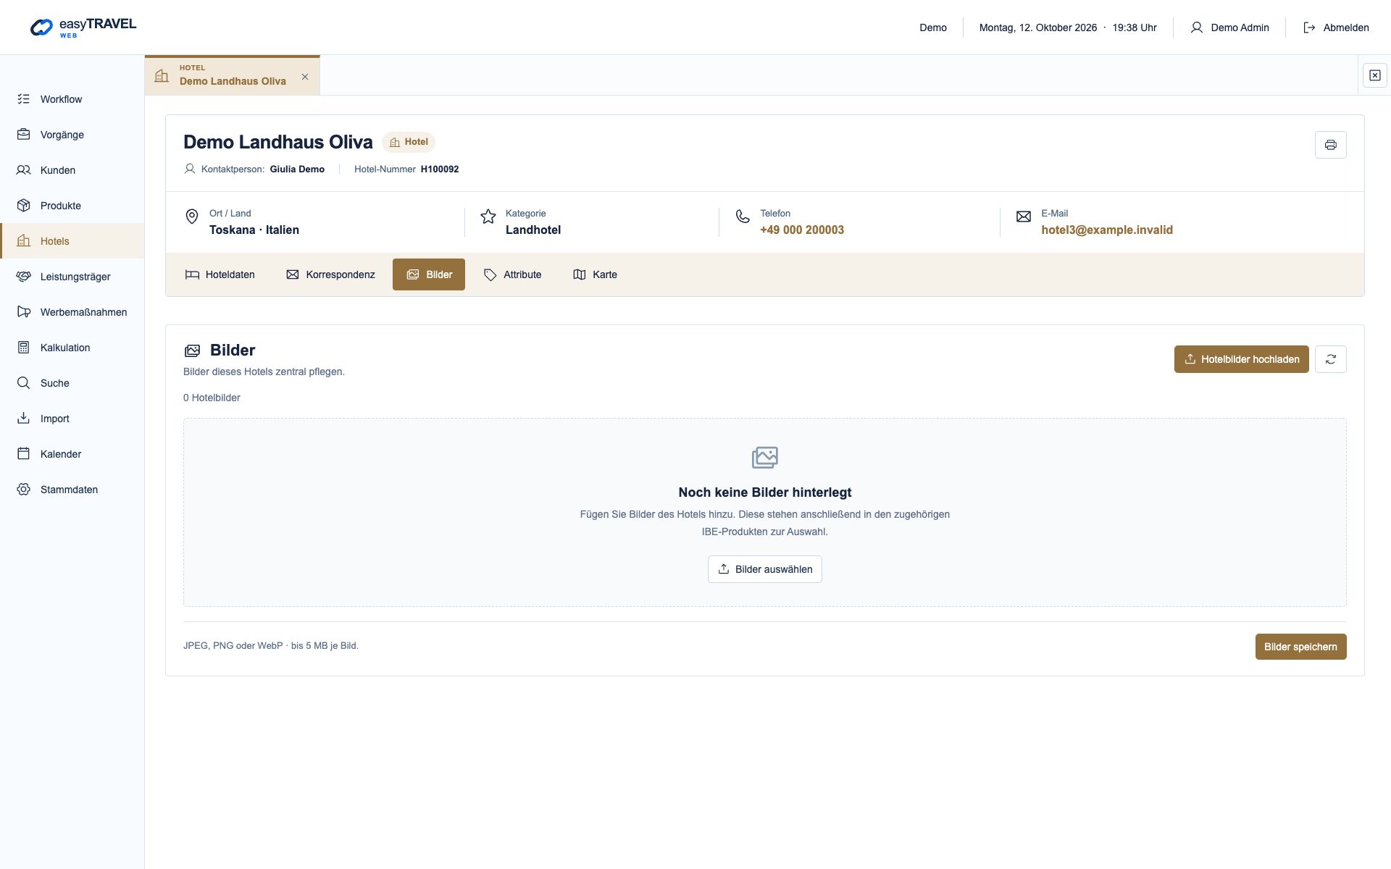Screen dimensions: 1391x869
Task: Open Leistungsträger sidebar entry
Action: click(72, 277)
